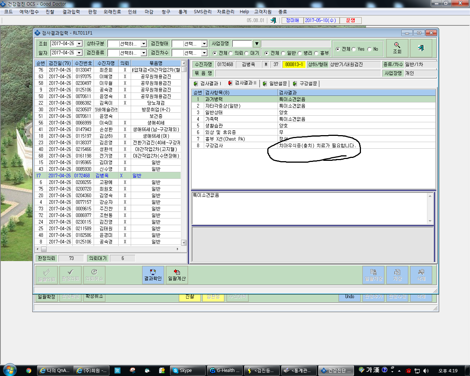Click the 결과확인 icon button
Screen dimensions: 470x376
(x=153, y=275)
